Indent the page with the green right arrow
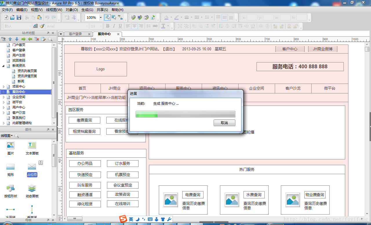Image resolution: width=371 pixels, height=225 pixels. [23, 39]
